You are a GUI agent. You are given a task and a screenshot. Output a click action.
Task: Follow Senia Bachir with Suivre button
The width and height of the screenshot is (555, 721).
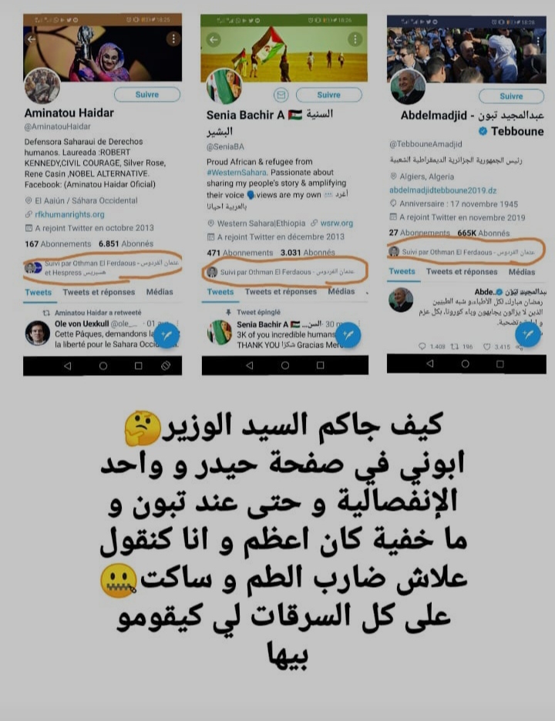(328, 95)
